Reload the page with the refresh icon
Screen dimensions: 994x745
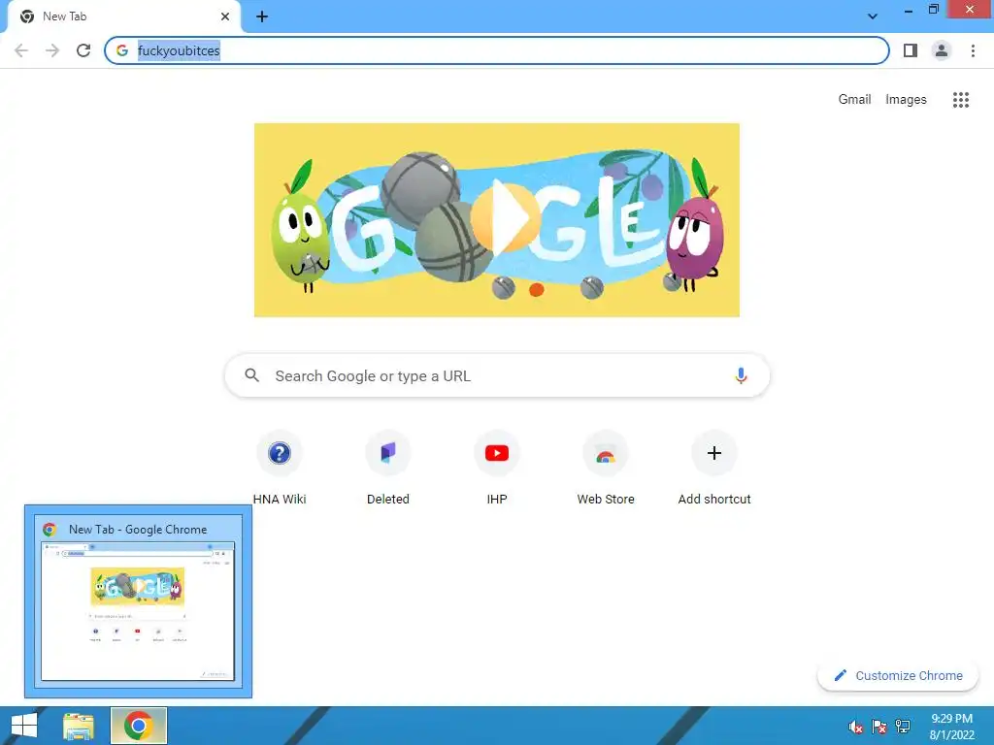pyautogui.click(x=83, y=50)
